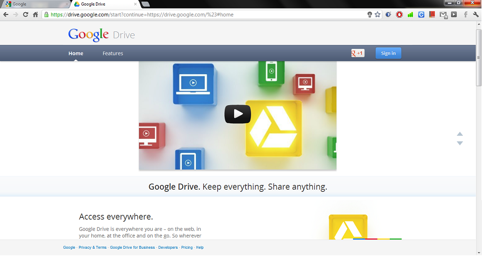Click the blue Sign in button

pos(388,53)
